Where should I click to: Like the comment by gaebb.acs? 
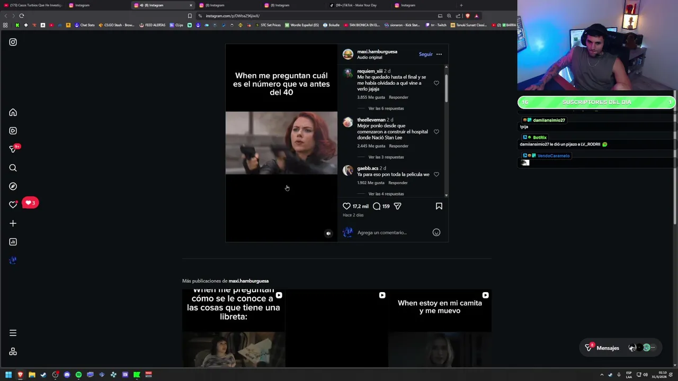click(x=436, y=174)
